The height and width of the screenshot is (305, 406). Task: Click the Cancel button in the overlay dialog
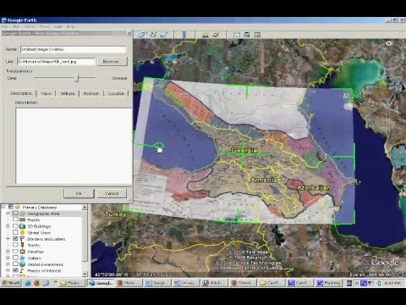coord(112,193)
